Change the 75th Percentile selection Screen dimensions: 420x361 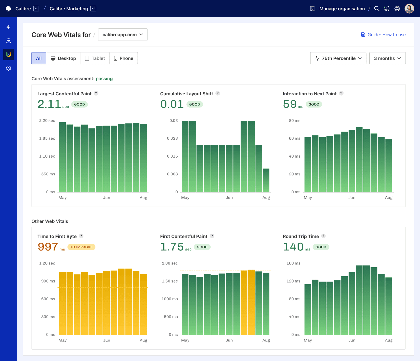coord(338,58)
